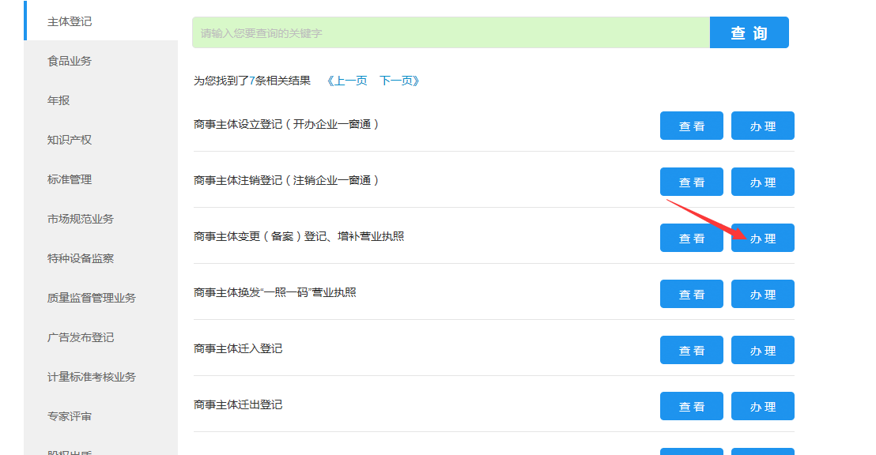Click the 查询 search button
The image size is (876, 455).
pos(749,32)
